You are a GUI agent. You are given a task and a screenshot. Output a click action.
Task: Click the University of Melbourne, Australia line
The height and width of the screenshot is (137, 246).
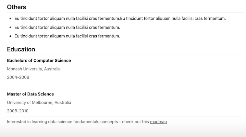pyautogui.click(x=39, y=103)
